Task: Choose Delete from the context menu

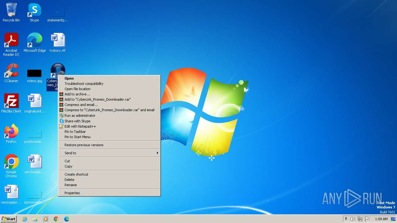Action: (109, 180)
